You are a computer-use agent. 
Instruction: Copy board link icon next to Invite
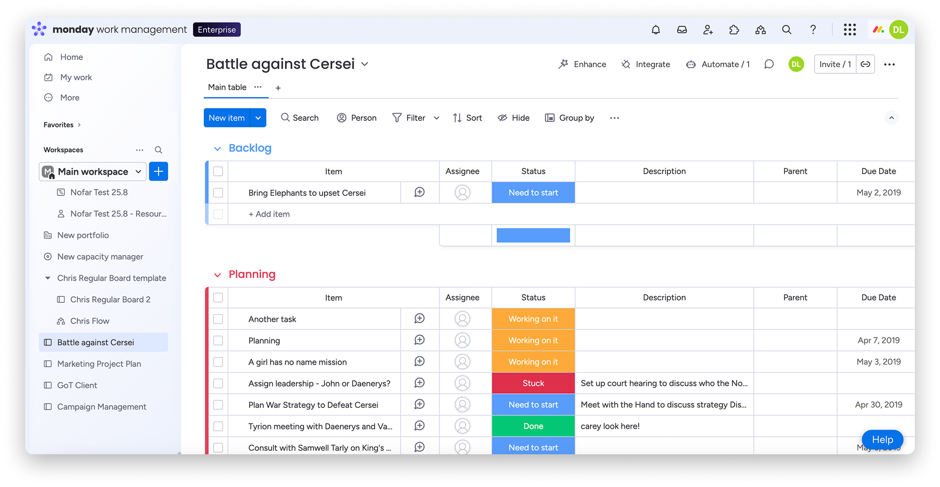point(865,64)
